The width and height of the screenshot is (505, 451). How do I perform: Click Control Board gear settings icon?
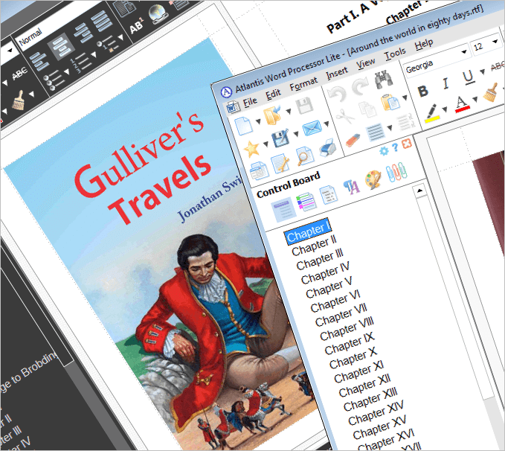[384, 150]
